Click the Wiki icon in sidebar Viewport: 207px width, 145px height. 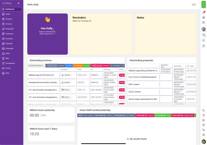[x=3, y=58]
